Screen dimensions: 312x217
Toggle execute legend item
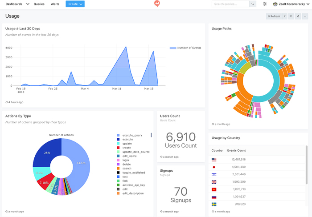[125, 139]
